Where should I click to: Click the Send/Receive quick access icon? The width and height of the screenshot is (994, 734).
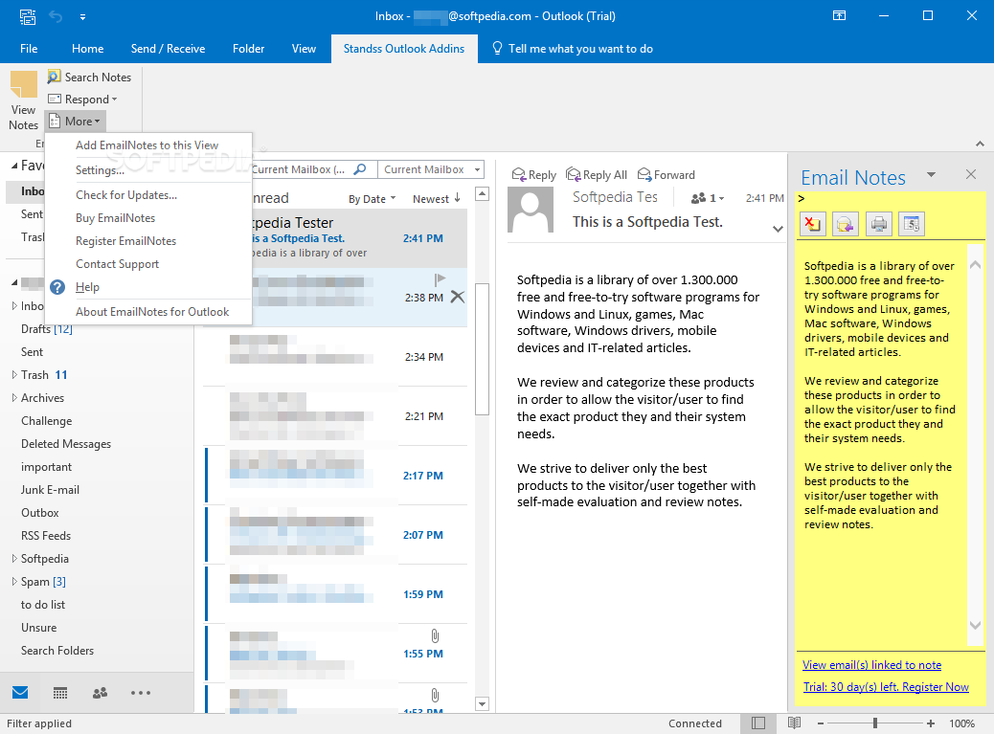[x=27, y=16]
